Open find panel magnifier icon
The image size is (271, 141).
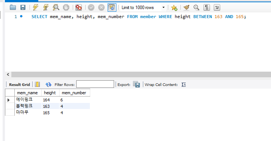[196, 8]
